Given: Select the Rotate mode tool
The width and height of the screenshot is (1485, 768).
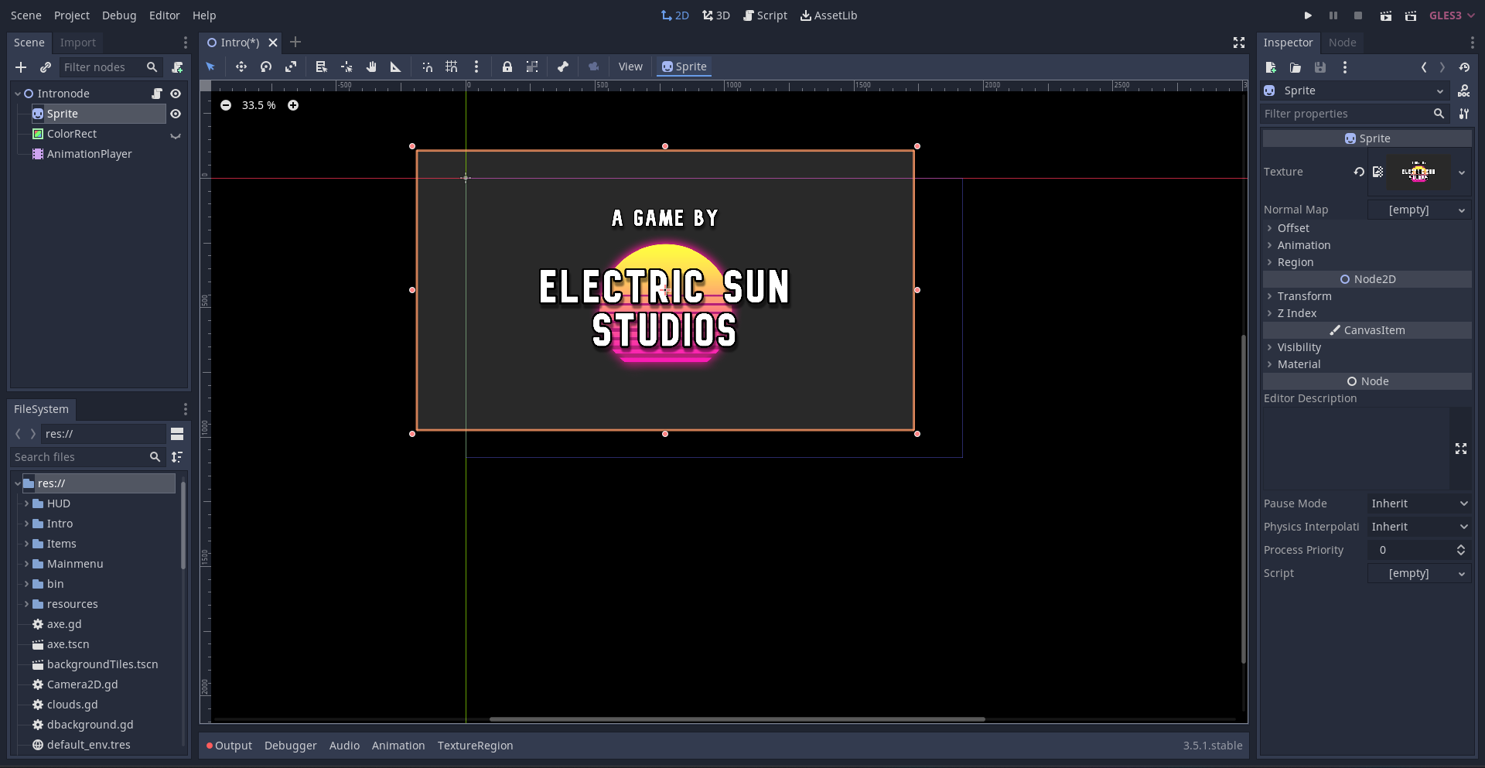Looking at the screenshot, I should [266, 67].
